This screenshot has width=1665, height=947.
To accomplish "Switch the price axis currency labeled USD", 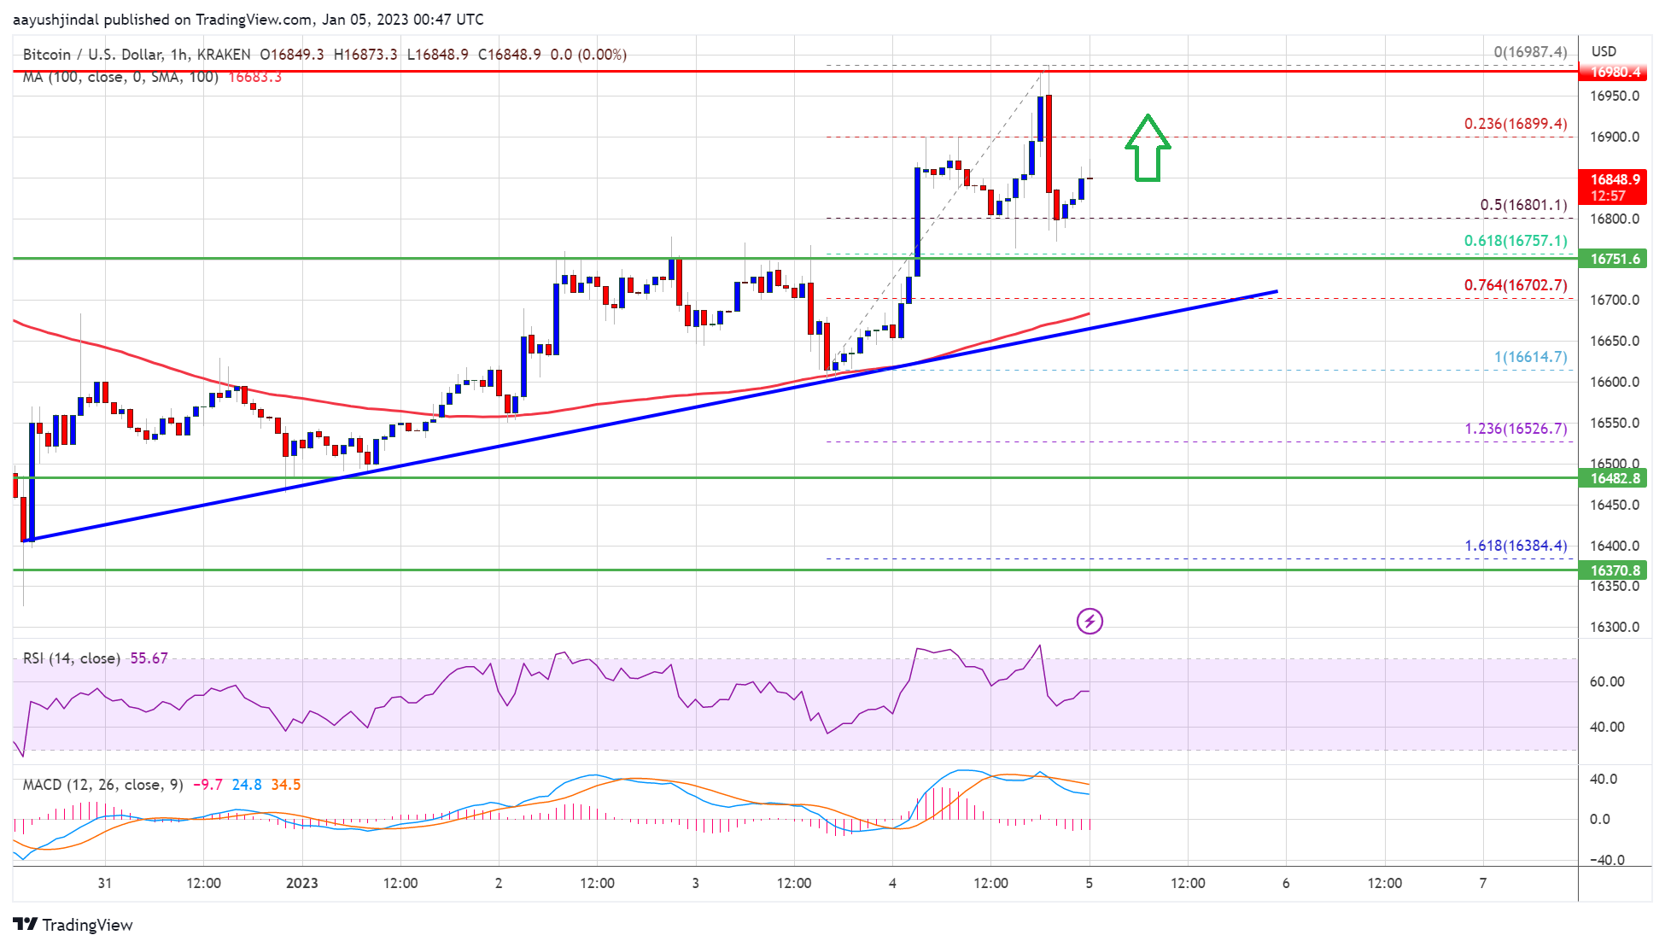I will (1604, 51).
